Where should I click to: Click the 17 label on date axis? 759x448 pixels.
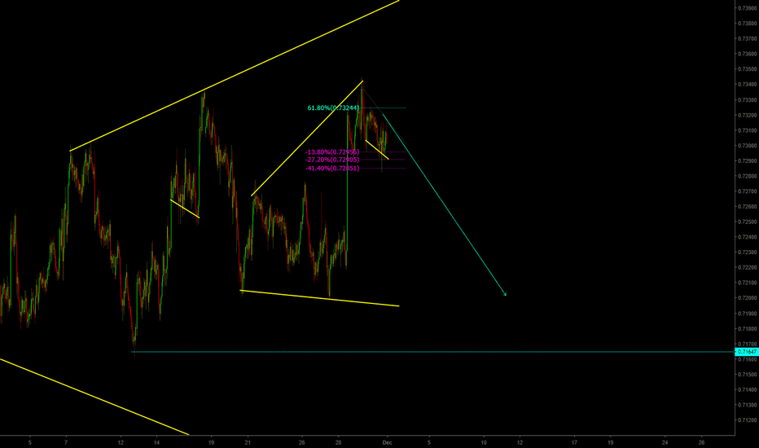575,442
